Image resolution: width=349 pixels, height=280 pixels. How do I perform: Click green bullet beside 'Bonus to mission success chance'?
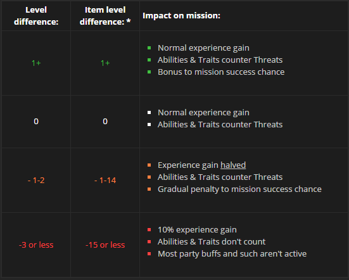coord(149,72)
